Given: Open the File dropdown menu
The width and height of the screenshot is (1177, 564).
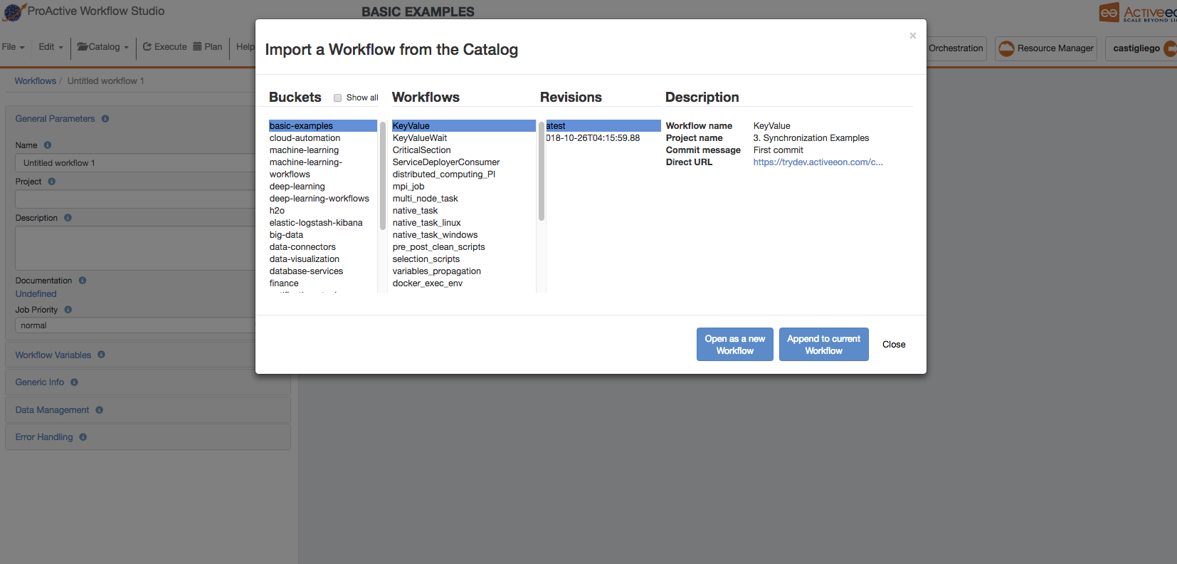Looking at the screenshot, I should point(14,47).
